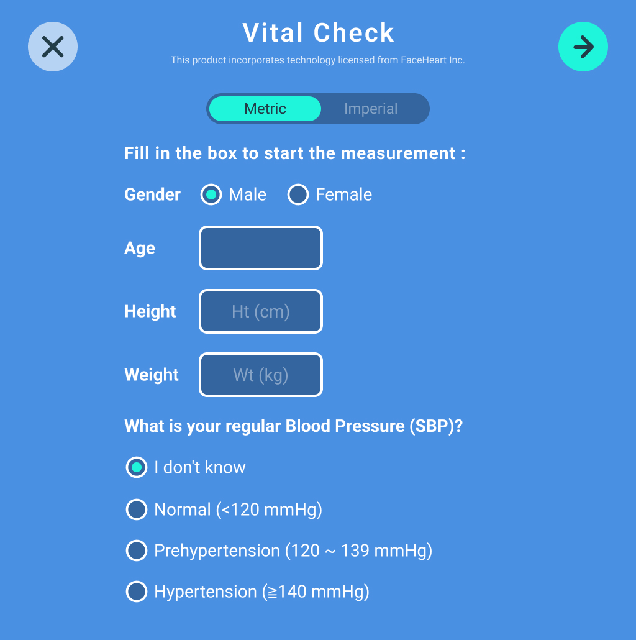This screenshot has width=636, height=640.
Task: Click the Vital Check title
Action: [x=318, y=32]
